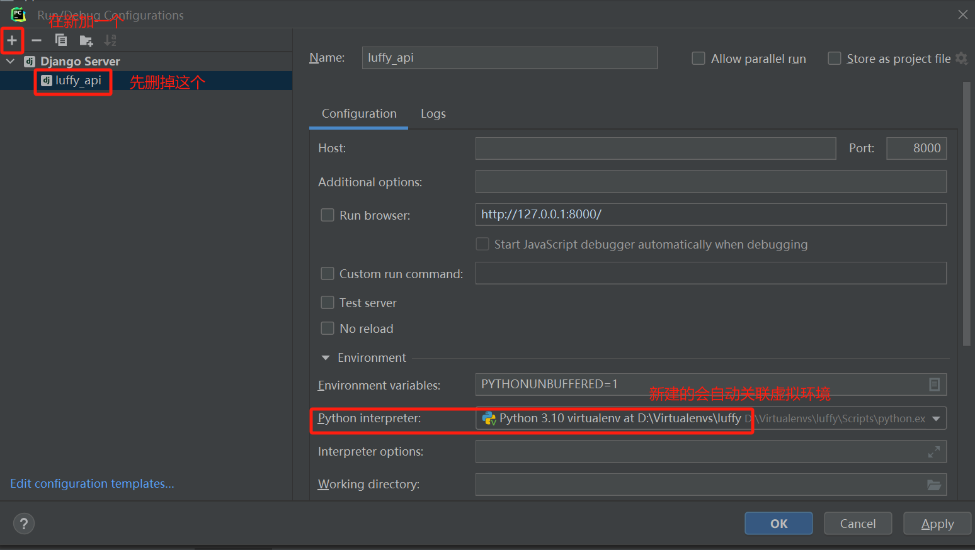Screen dimensions: 975x550
Task: Open the help question mark
Action: 24,524
